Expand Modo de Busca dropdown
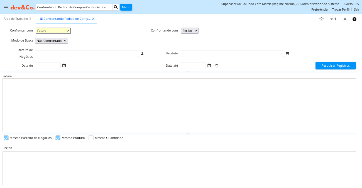This screenshot has height=188, width=362. pyautogui.click(x=52, y=41)
